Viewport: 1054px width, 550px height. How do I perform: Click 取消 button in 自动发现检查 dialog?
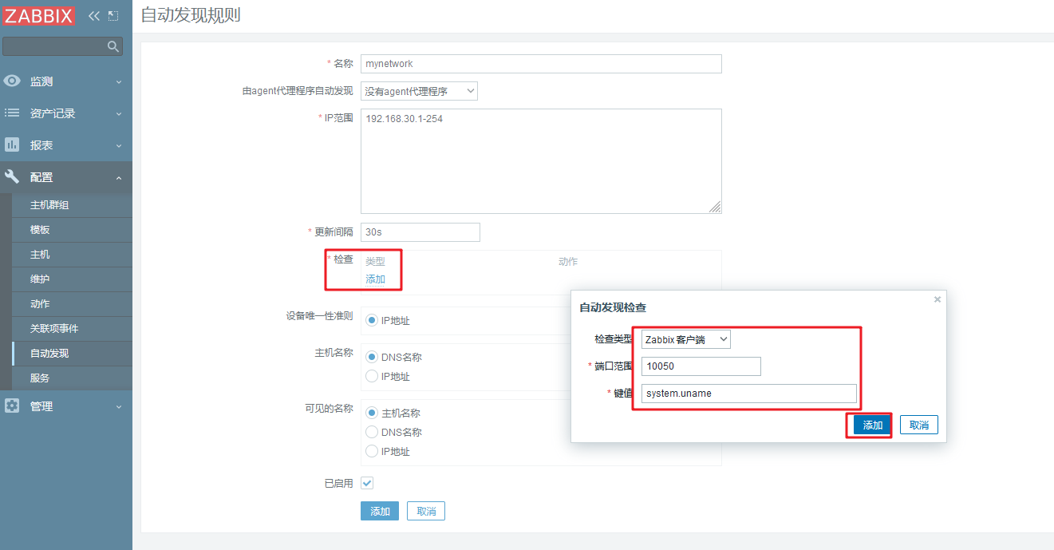click(919, 425)
